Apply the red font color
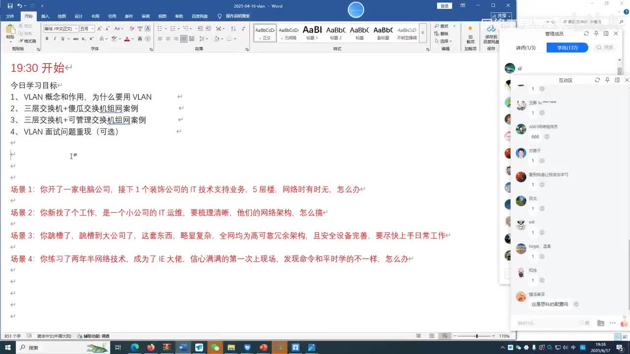The image size is (630, 354). click(126, 39)
